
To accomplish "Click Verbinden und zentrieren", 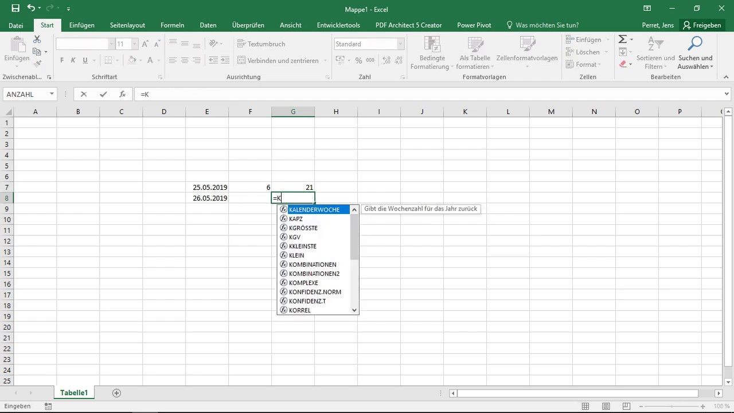I will 279,60.
